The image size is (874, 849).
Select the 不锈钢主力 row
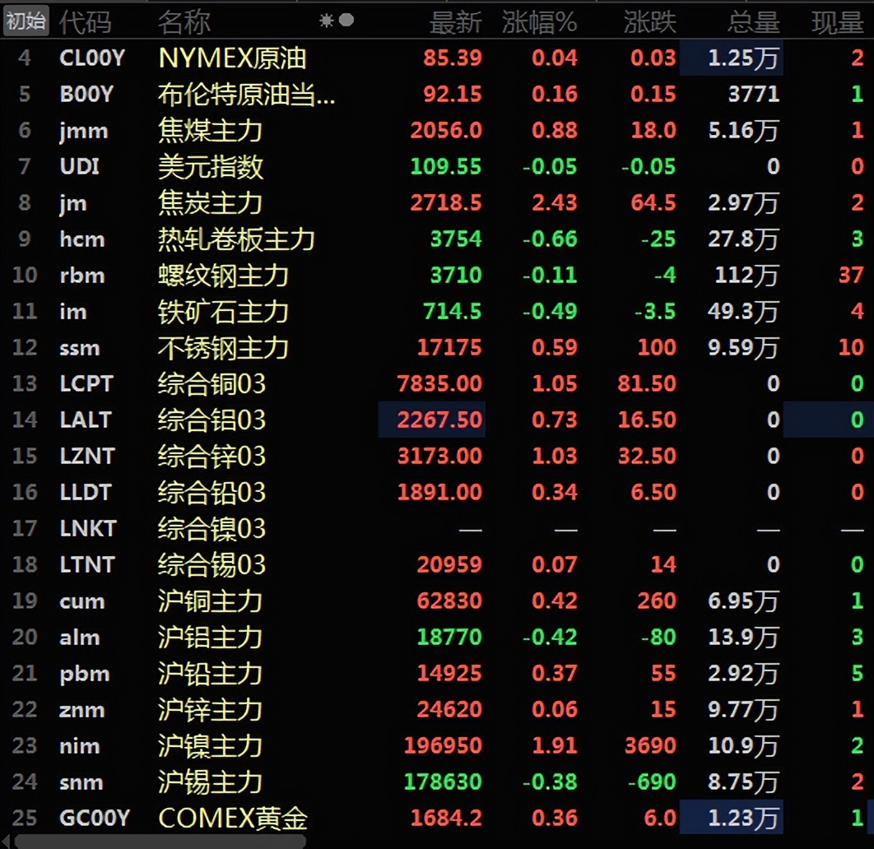[x=437, y=348]
